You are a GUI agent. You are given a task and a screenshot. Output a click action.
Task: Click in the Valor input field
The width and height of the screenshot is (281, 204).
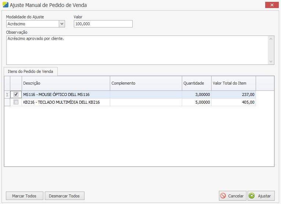(x=103, y=24)
